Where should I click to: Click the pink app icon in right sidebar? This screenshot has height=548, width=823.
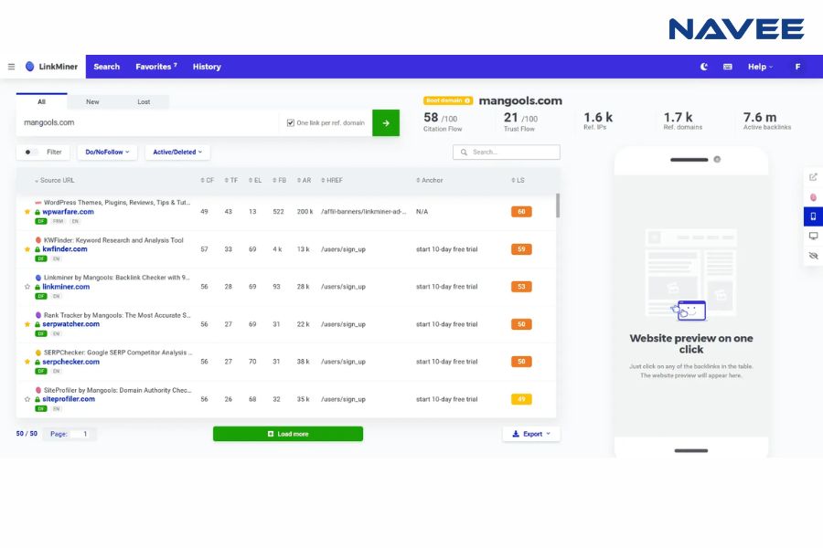[x=813, y=197]
